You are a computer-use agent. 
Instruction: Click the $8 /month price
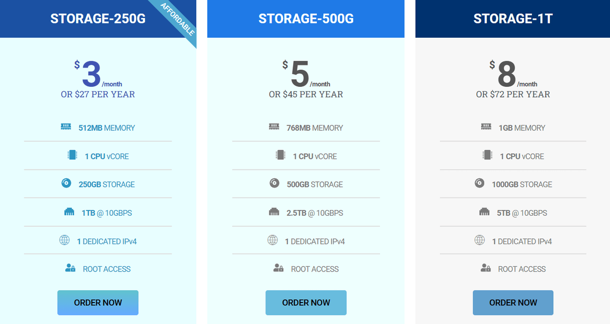click(513, 74)
